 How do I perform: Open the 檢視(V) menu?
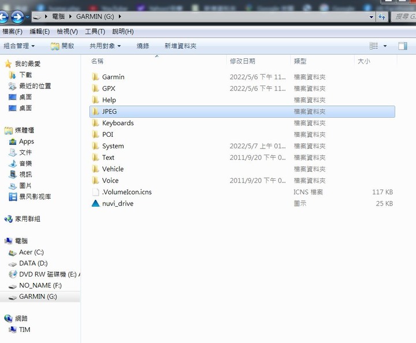[x=67, y=32]
